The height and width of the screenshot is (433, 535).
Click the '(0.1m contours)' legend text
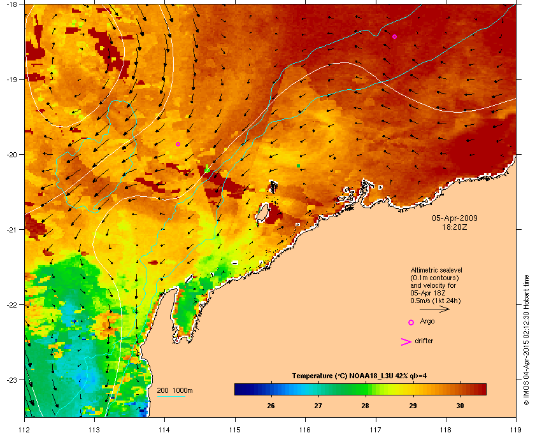click(434, 278)
